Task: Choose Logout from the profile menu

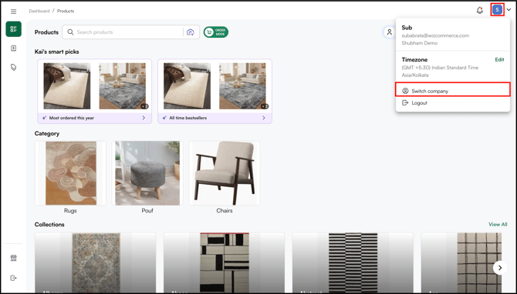Action: coord(453,103)
